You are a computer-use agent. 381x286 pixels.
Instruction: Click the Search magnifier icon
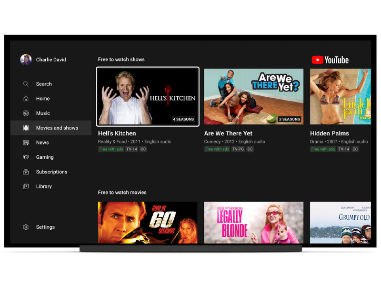point(26,84)
